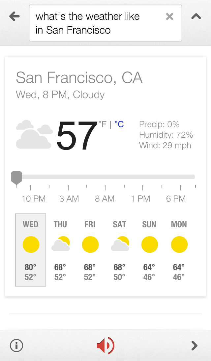Image resolution: width=211 pixels, height=361 pixels.
Task: Open the San Francisco, CA heading
Action: [x=79, y=78]
